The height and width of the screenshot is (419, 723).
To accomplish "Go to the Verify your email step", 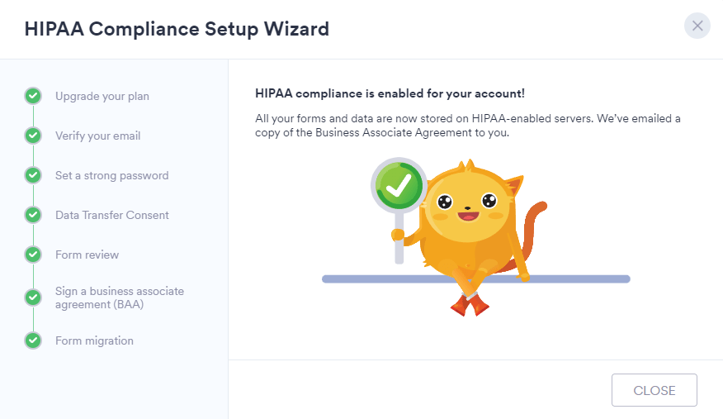I will 98,136.
